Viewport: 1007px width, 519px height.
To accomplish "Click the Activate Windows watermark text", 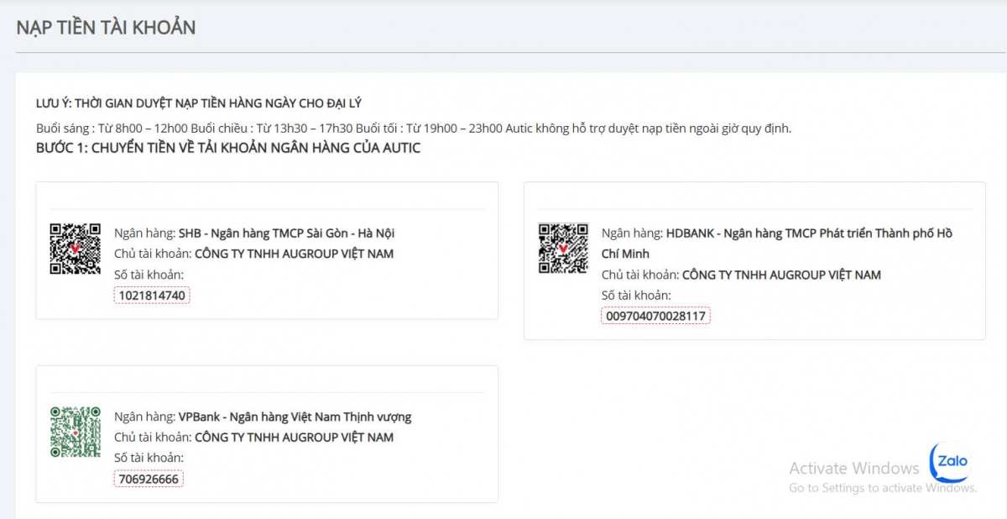I will [853, 468].
